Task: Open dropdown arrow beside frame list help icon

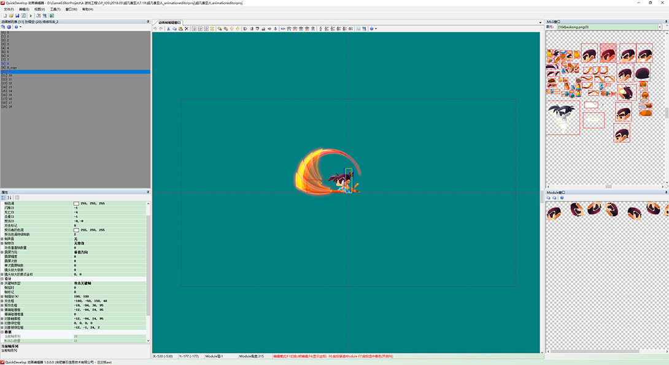Action: coord(20,27)
